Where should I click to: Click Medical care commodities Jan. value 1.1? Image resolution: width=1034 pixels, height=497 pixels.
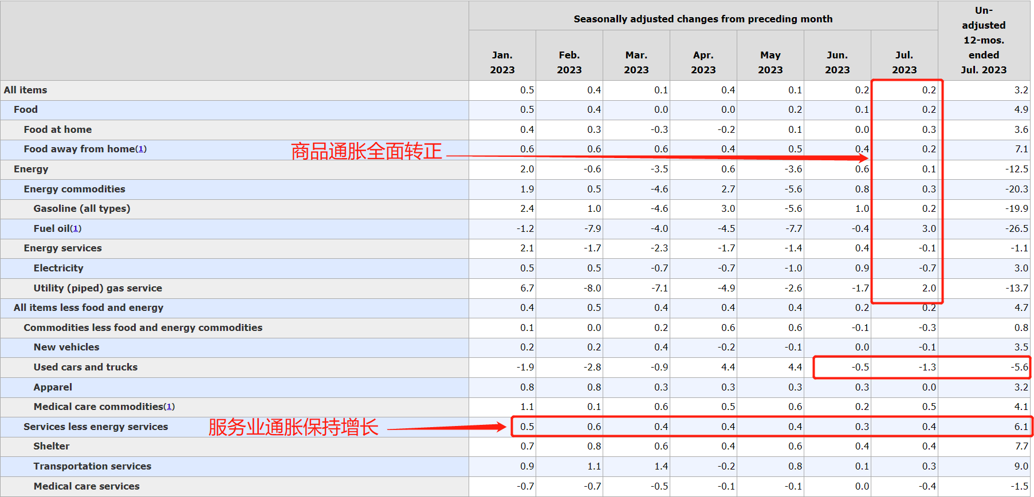pyautogui.click(x=527, y=407)
